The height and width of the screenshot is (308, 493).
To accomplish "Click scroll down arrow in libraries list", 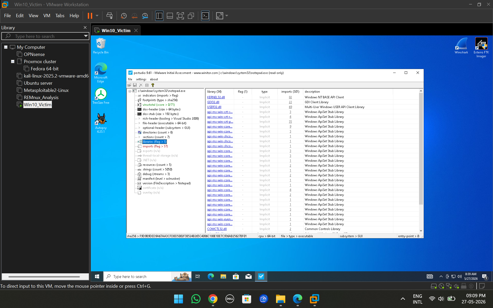I will pyautogui.click(x=421, y=231).
